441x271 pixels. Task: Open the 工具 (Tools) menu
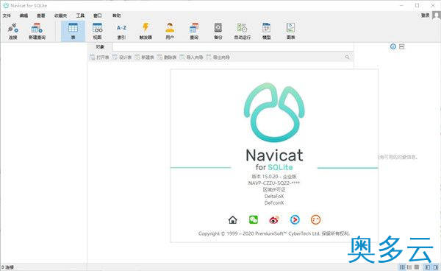80,15
